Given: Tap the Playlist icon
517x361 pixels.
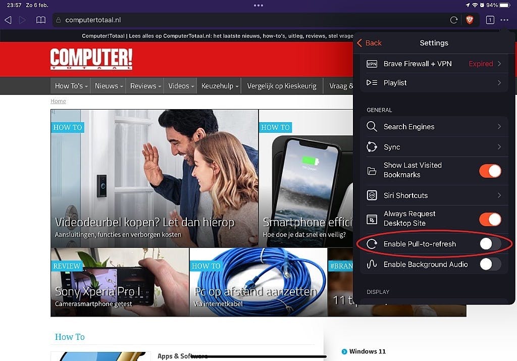Looking at the screenshot, I should [x=372, y=83].
